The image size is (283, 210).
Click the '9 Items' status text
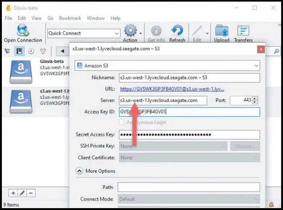coord(11,205)
